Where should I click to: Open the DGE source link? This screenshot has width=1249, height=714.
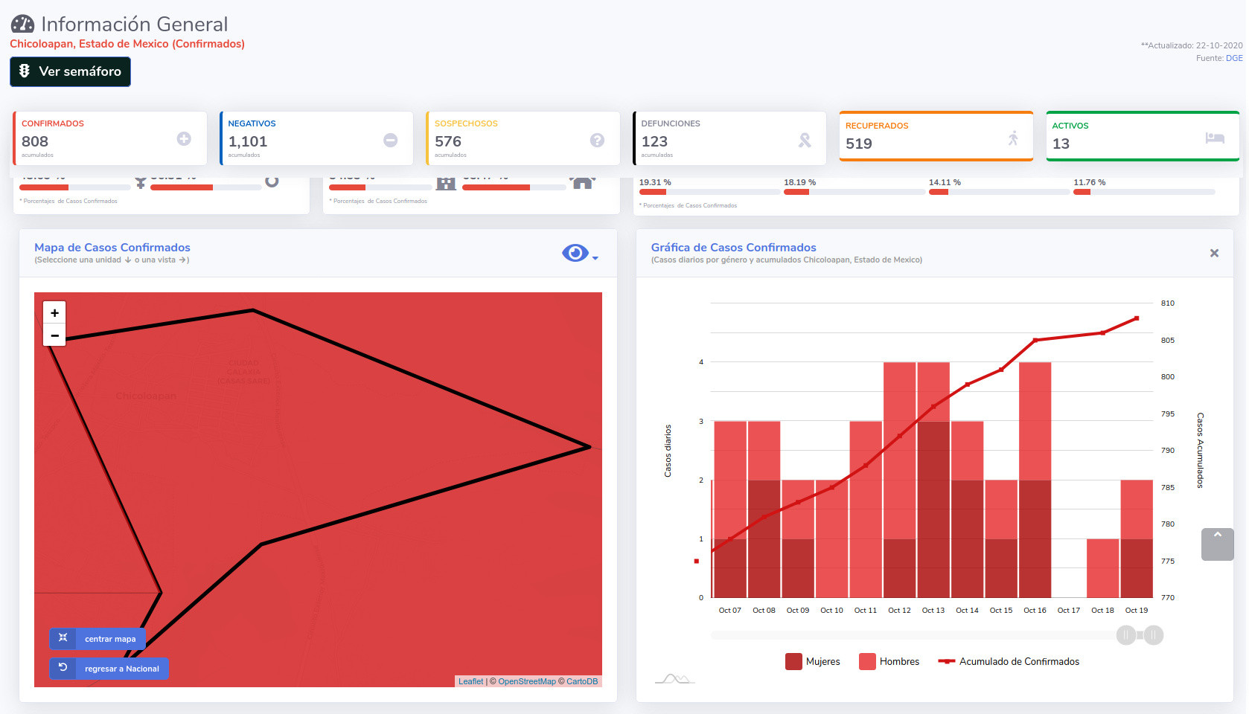1234,58
